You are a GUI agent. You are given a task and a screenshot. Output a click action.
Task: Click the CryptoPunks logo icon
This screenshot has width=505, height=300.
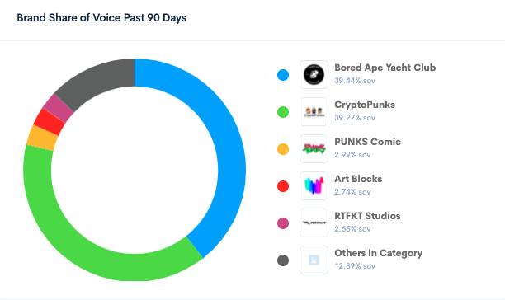(x=314, y=111)
